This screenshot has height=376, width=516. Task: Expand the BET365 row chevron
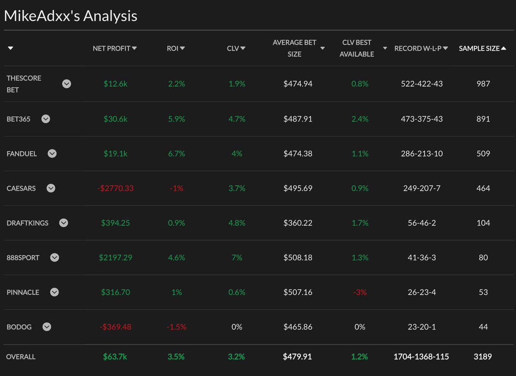coord(46,119)
